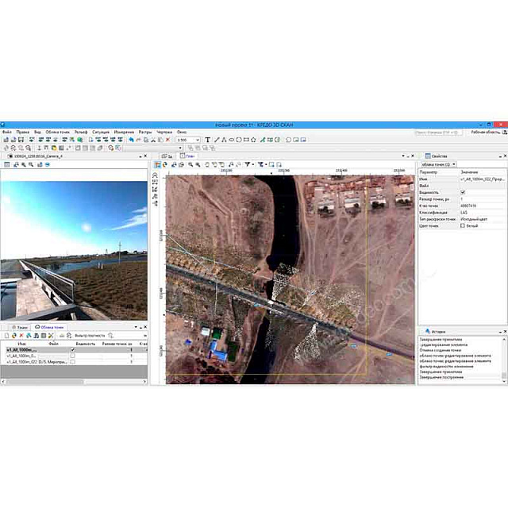Enable visibility for the third point cloud row

pyautogui.click(x=73, y=361)
